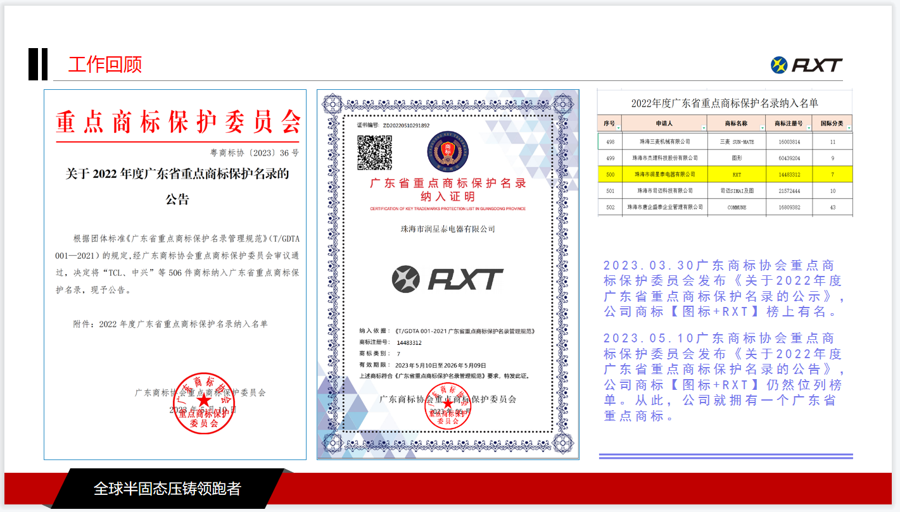Click the paragraph starting with 2023.05.10
Image resolution: width=900 pixels, height=512 pixels.
tap(723, 377)
